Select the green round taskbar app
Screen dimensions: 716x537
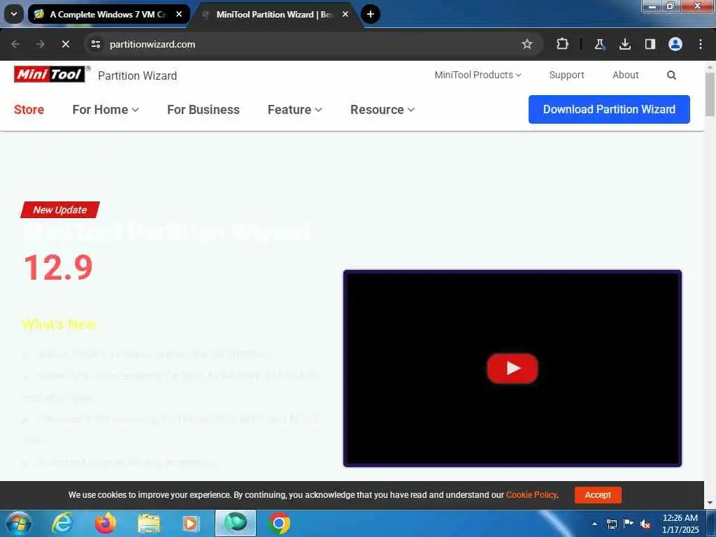coord(236,523)
